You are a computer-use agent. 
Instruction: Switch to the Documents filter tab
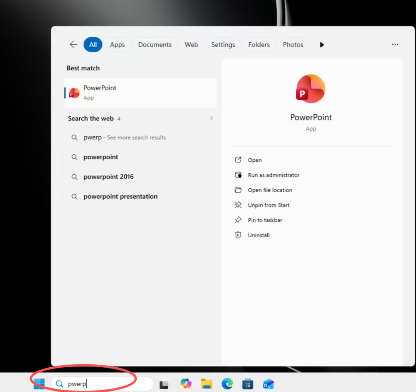click(155, 45)
